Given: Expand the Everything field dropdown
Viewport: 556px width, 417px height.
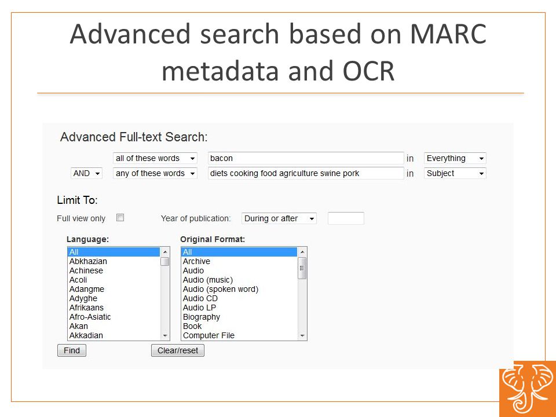Looking at the screenshot, I should 455,158.
